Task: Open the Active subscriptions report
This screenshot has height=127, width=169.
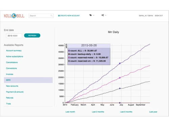Action: coord(15,57)
